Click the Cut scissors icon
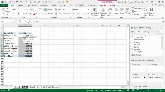Image resolution: width=165 pixels, height=92 pixels. click(x=7, y=8)
